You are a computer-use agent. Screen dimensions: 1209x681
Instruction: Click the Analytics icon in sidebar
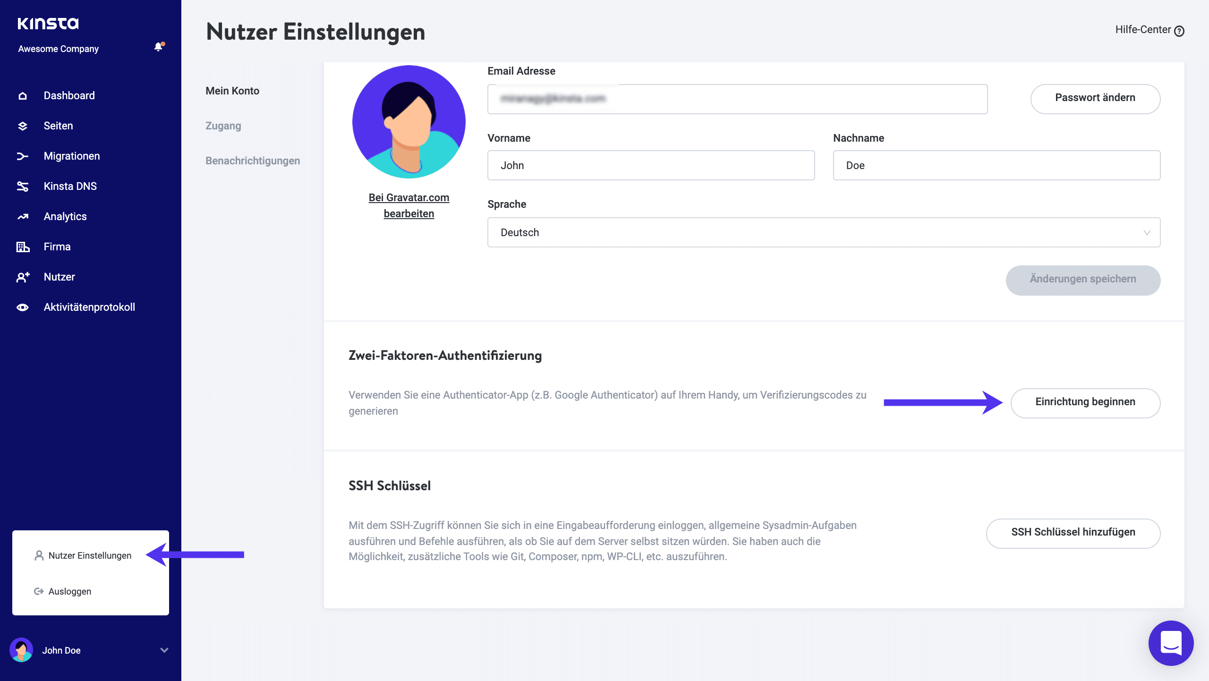pos(22,216)
